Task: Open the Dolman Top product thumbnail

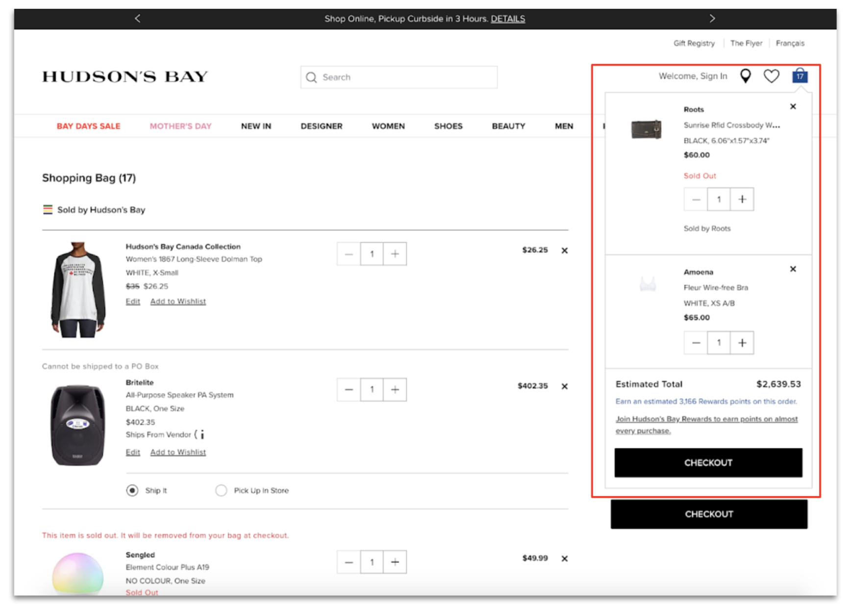Action: 78,289
